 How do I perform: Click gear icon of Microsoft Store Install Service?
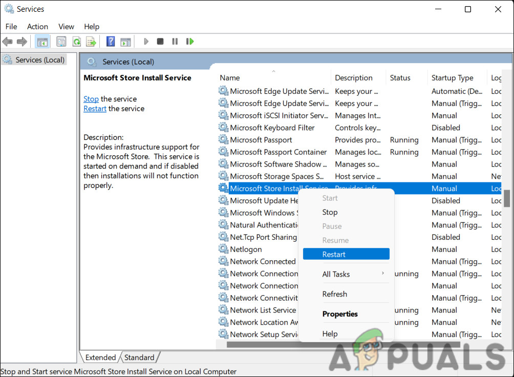[x=224, y=188]
